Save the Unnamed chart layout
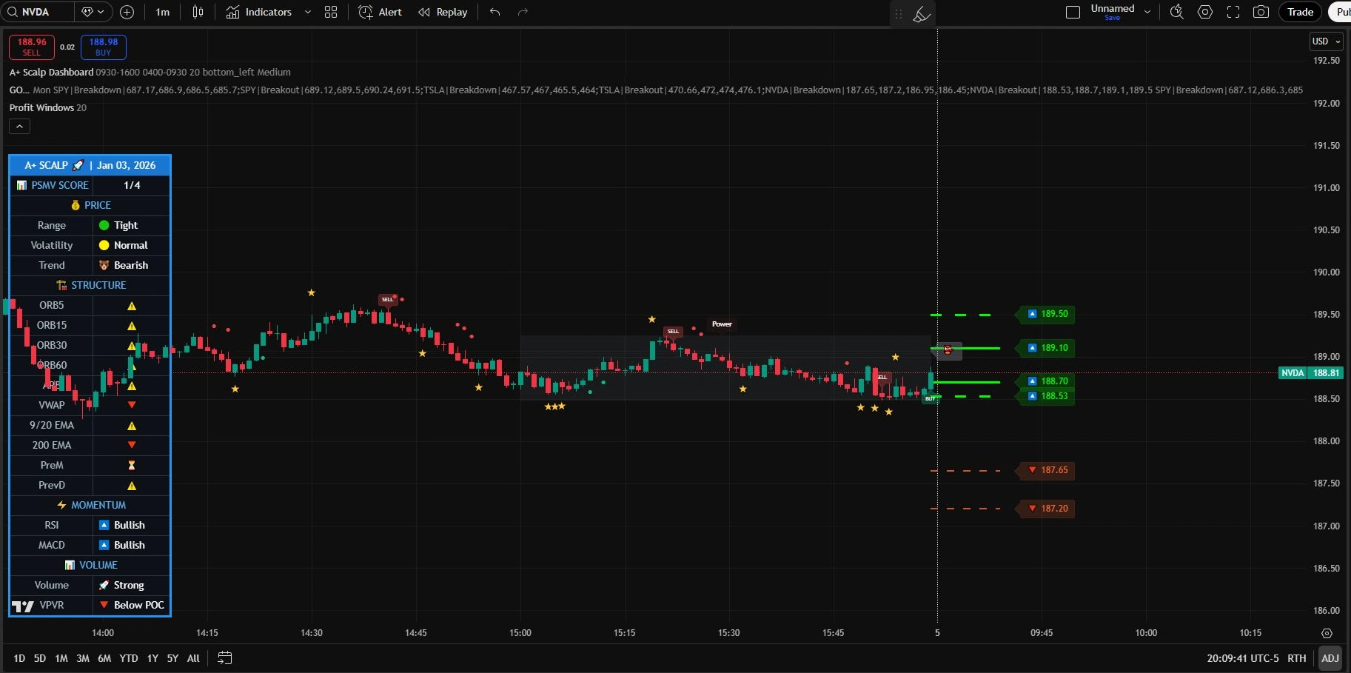 pos(1112,18)
